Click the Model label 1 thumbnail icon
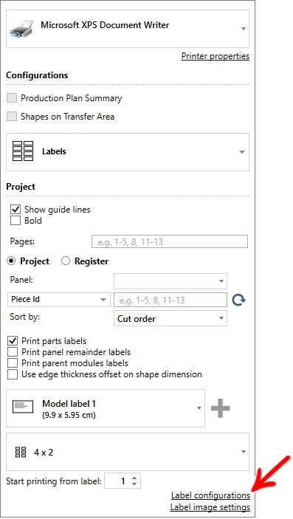This screenshot has height=519, width=293. [x=23, y=407]
